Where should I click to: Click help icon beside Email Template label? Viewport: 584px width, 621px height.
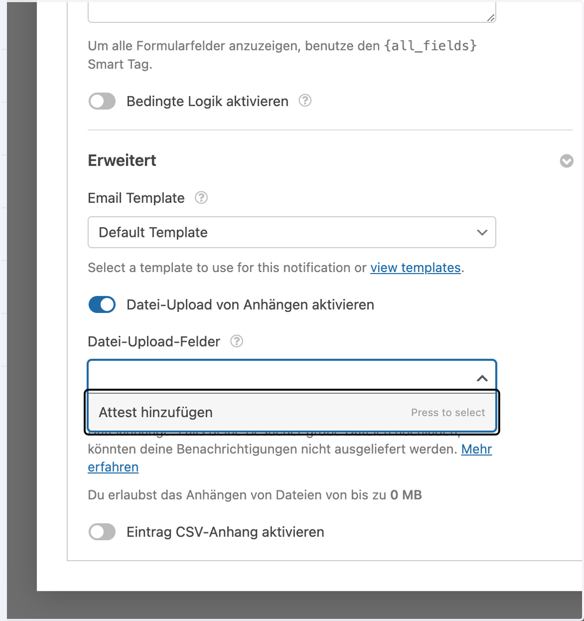201,198
